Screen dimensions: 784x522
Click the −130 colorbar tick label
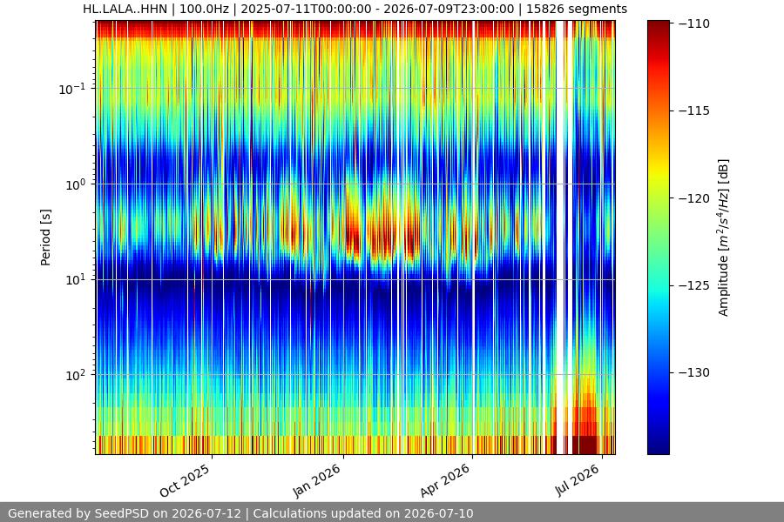coord(694,372)
